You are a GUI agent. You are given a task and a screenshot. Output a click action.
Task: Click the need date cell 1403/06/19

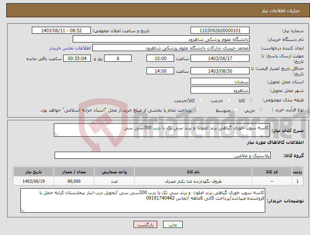(34, 181)
